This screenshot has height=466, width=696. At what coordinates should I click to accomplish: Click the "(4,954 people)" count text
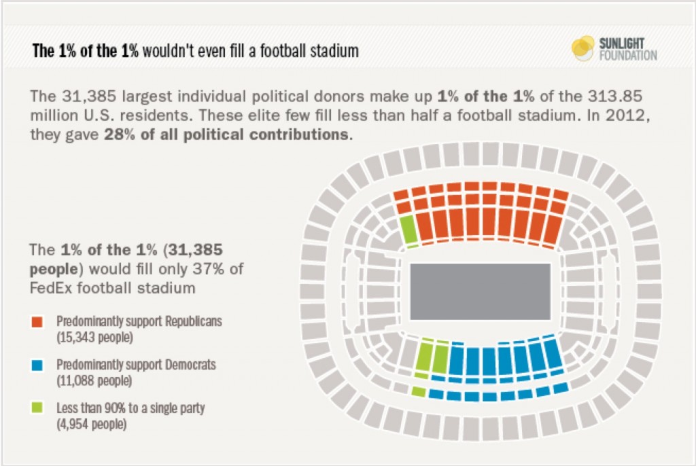(x=92, y=424)
